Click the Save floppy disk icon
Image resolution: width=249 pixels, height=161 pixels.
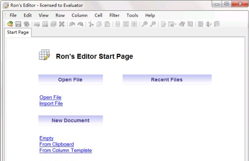pyautogui.click(x=18, y=24)
